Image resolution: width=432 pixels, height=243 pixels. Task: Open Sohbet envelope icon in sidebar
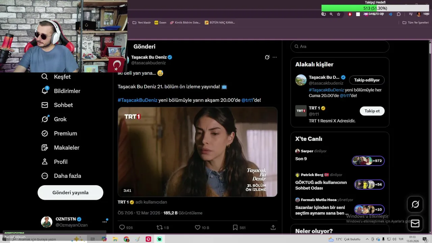point(45,105)
